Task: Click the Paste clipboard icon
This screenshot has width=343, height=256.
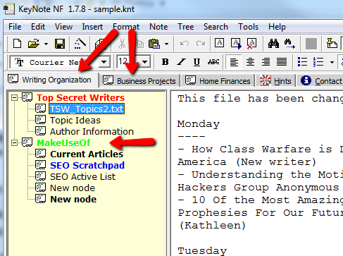Action: click(x=154, y=44)
